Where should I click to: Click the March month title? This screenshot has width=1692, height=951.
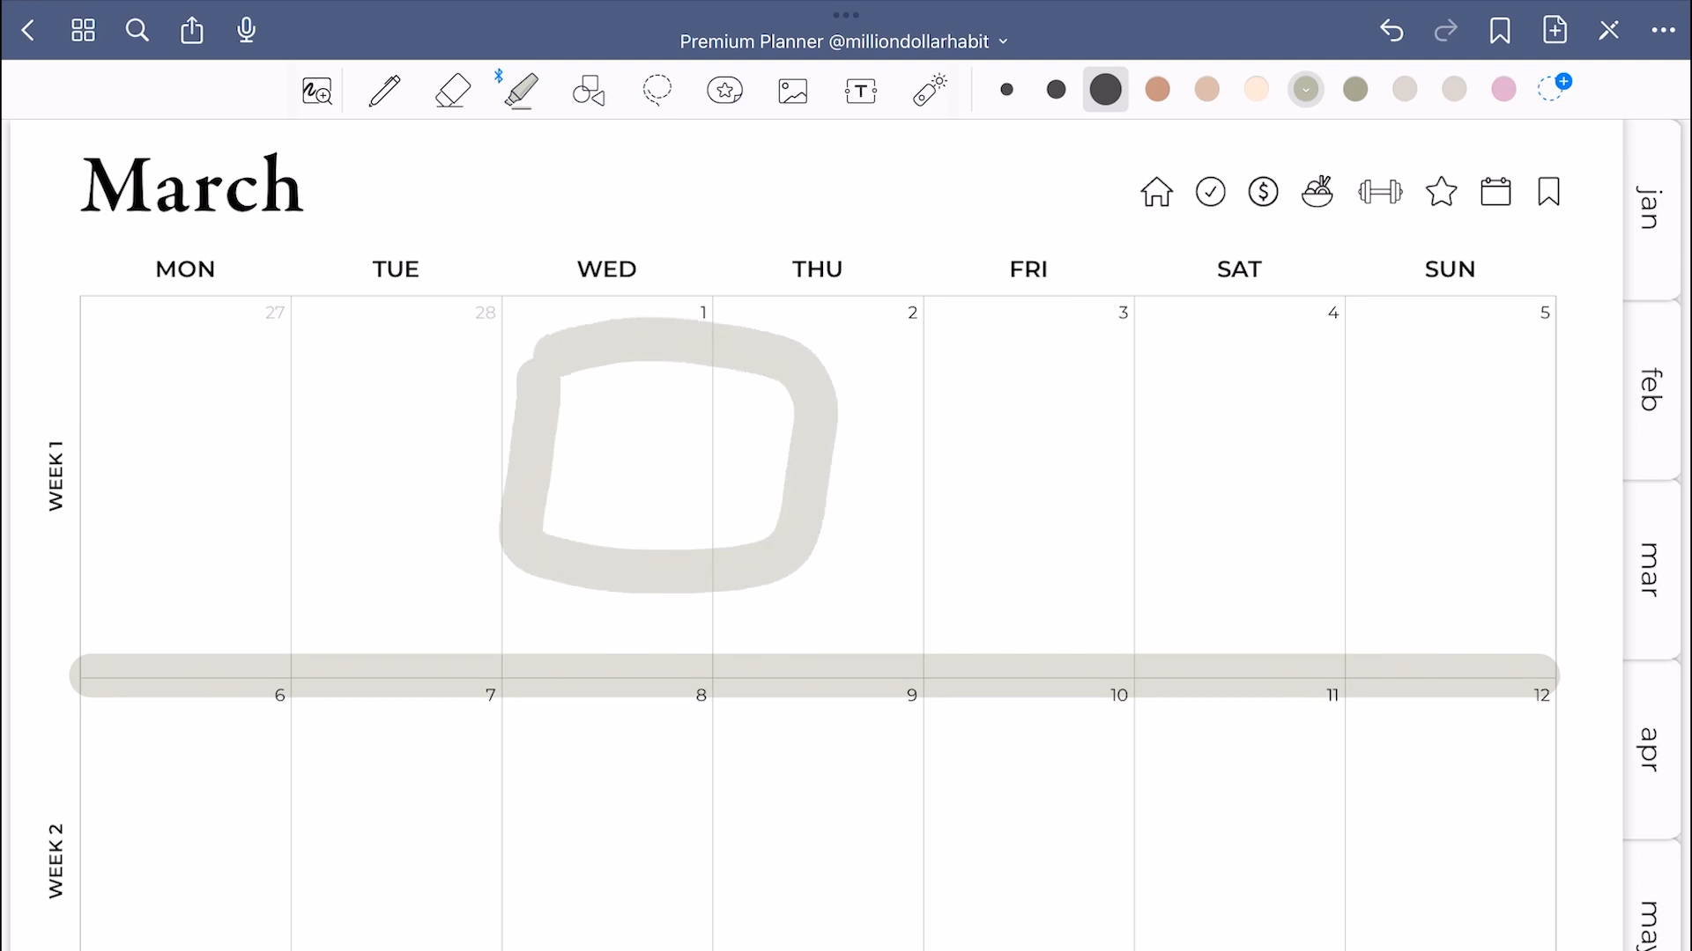pyautogui.click(x=192, y=185)
